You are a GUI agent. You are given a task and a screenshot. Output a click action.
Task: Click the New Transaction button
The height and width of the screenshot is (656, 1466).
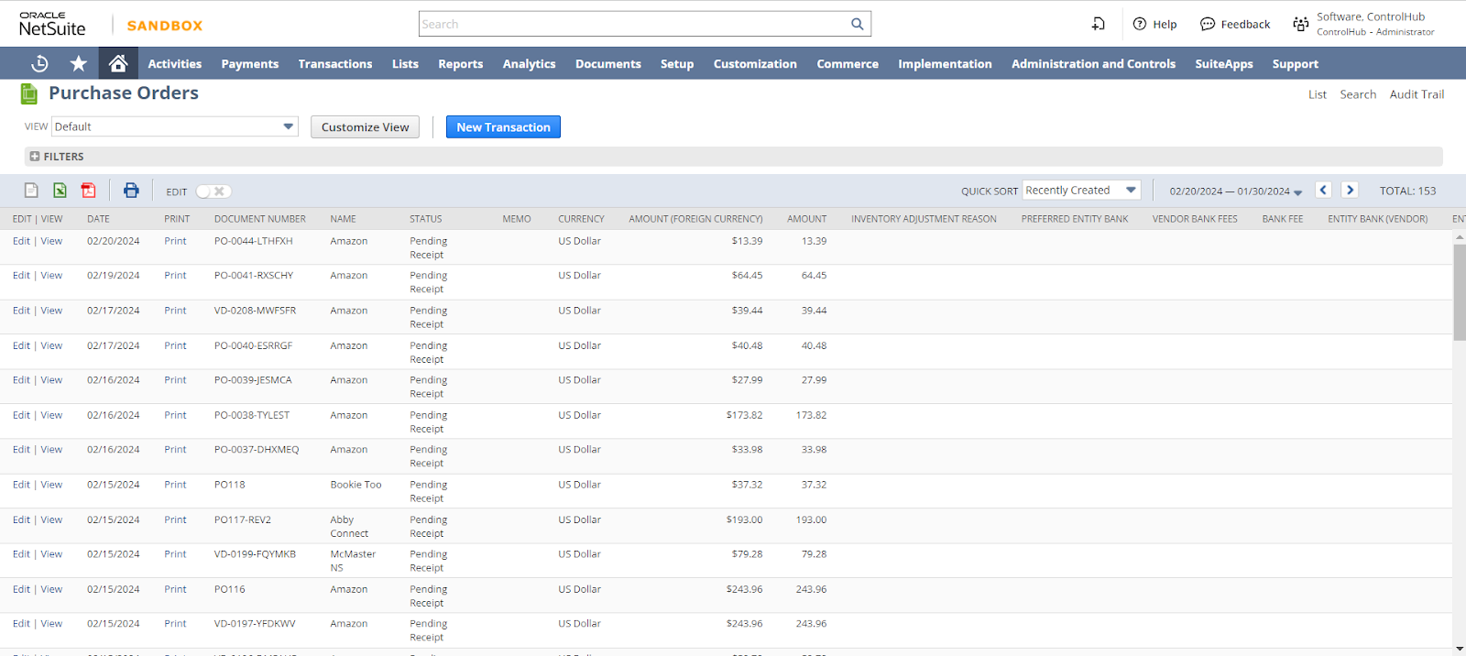[x=503, y=126]
